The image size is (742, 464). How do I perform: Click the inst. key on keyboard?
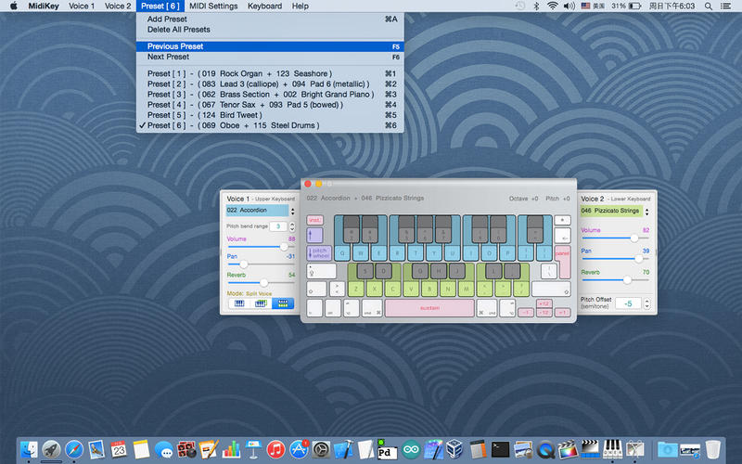(x=313, y=219)
